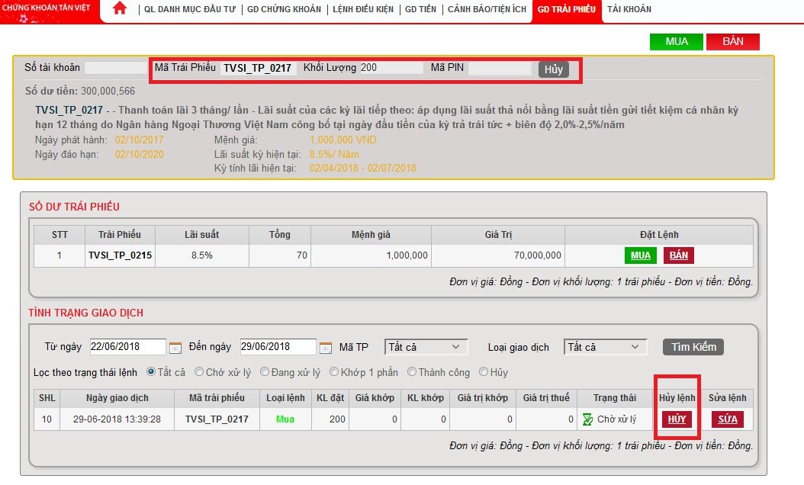Select the Khớp 1 phần status filter

[334, 371]
